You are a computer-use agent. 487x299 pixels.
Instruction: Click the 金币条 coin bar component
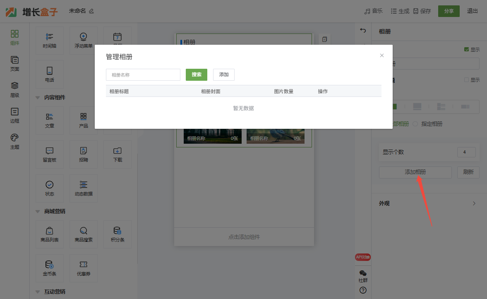(x=50, y=268)
